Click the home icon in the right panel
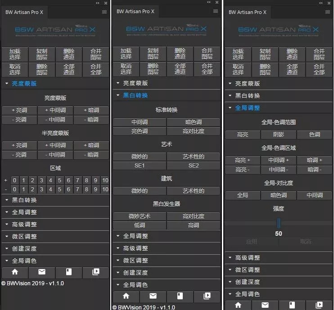The height and width of the screenshot is (310, 334). tap(238, 305)
